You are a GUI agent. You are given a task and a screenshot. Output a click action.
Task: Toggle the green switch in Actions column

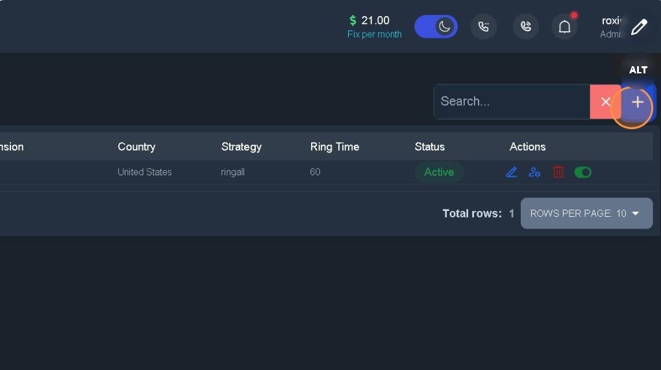(x=582, y=172)
